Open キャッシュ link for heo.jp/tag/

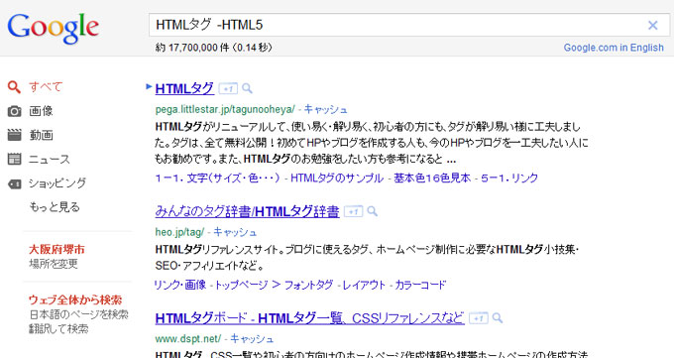[235, 232]
